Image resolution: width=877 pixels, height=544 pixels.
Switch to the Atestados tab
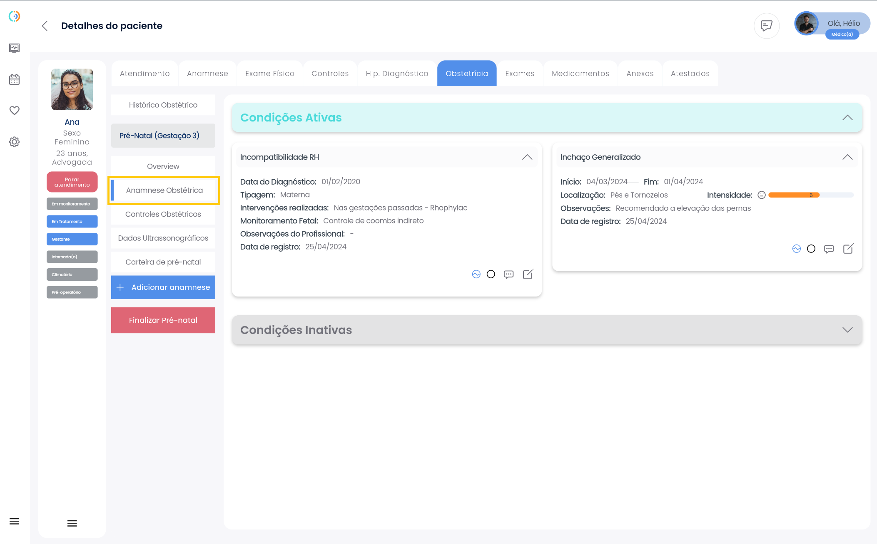coord(690,74)
